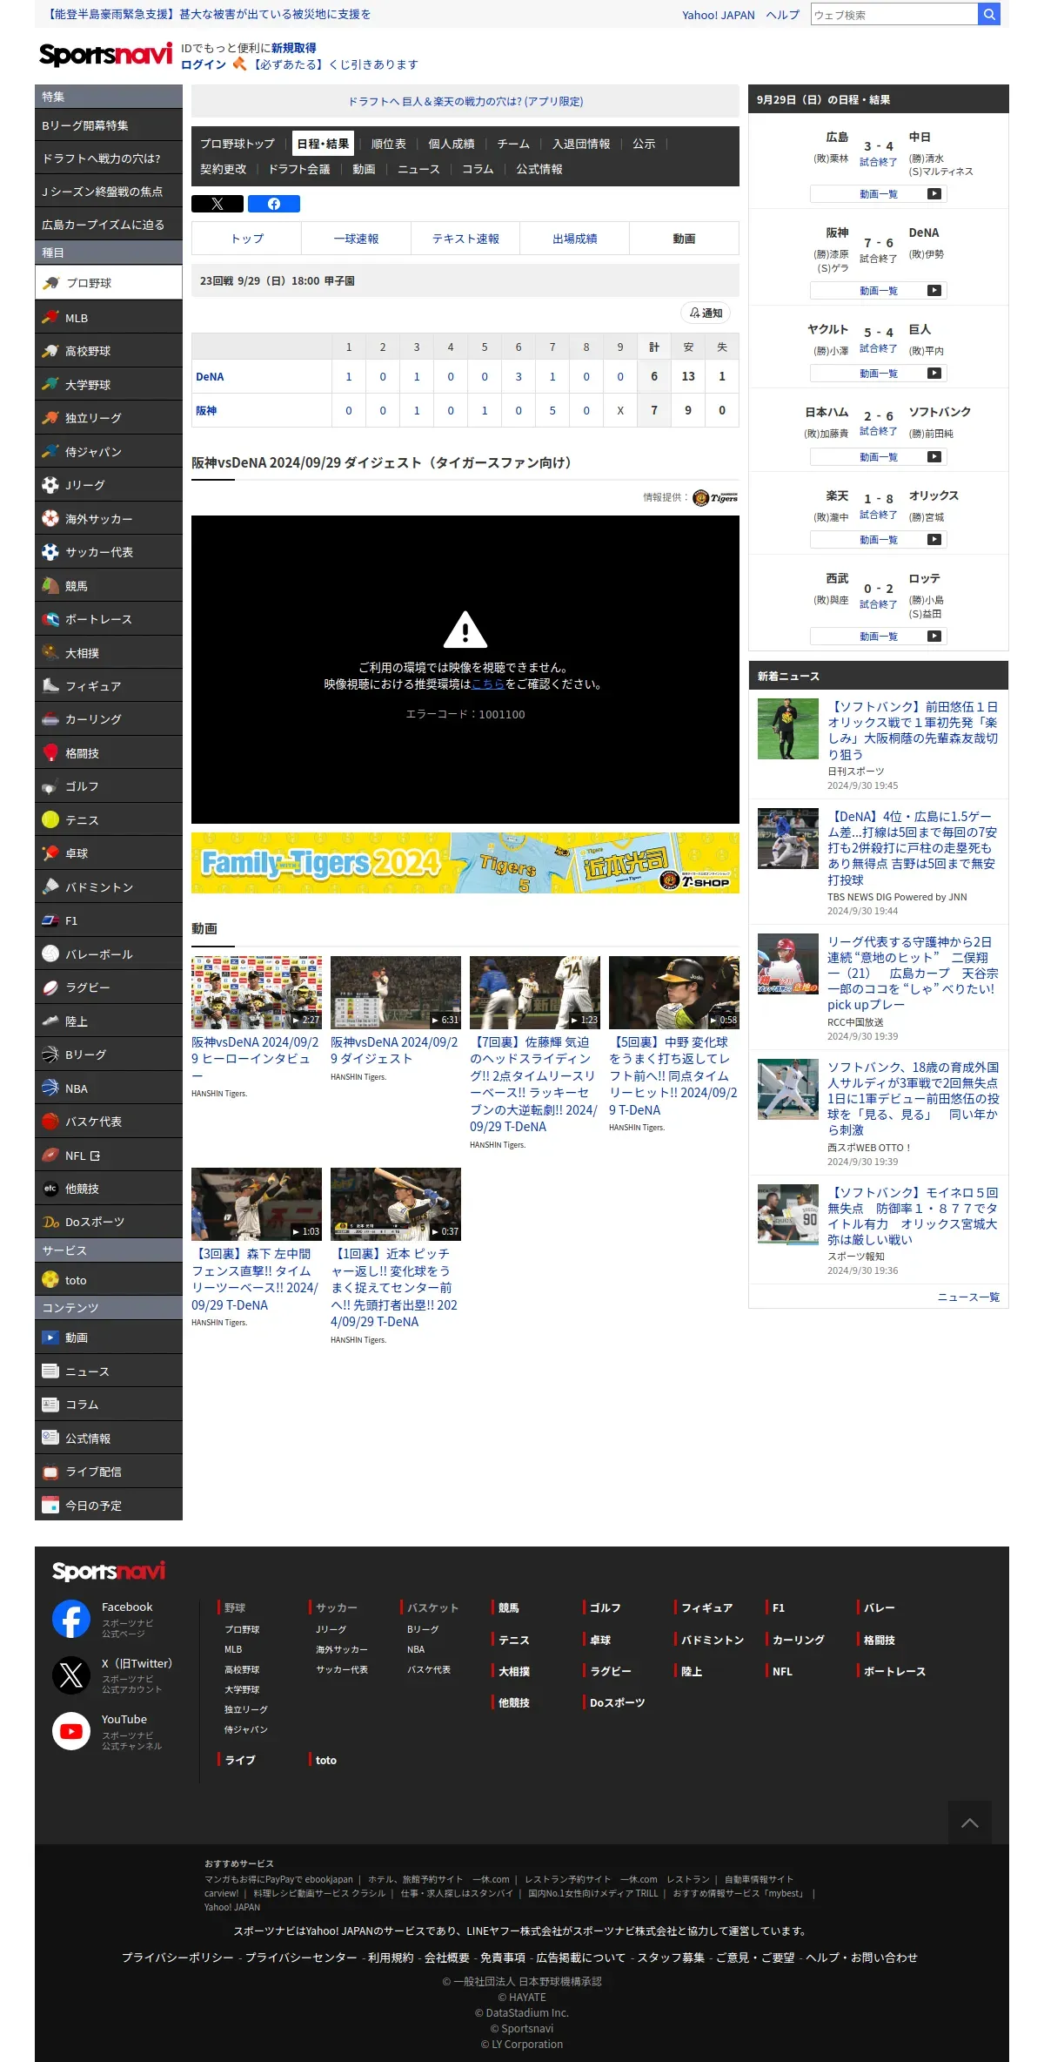Image resolution: width=1044 pixels, height=2062 pixels.
Task: Open footer YouTube official channel
Action: (71, 1731)
